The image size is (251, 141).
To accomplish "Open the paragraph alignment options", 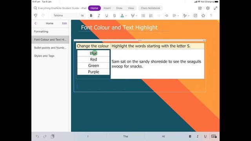I will click(x=175, y=16).
